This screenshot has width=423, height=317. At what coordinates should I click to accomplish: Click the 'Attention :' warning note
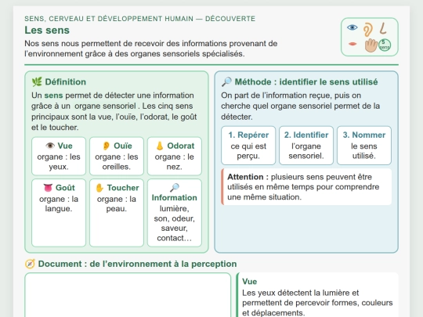coord(306,187)
